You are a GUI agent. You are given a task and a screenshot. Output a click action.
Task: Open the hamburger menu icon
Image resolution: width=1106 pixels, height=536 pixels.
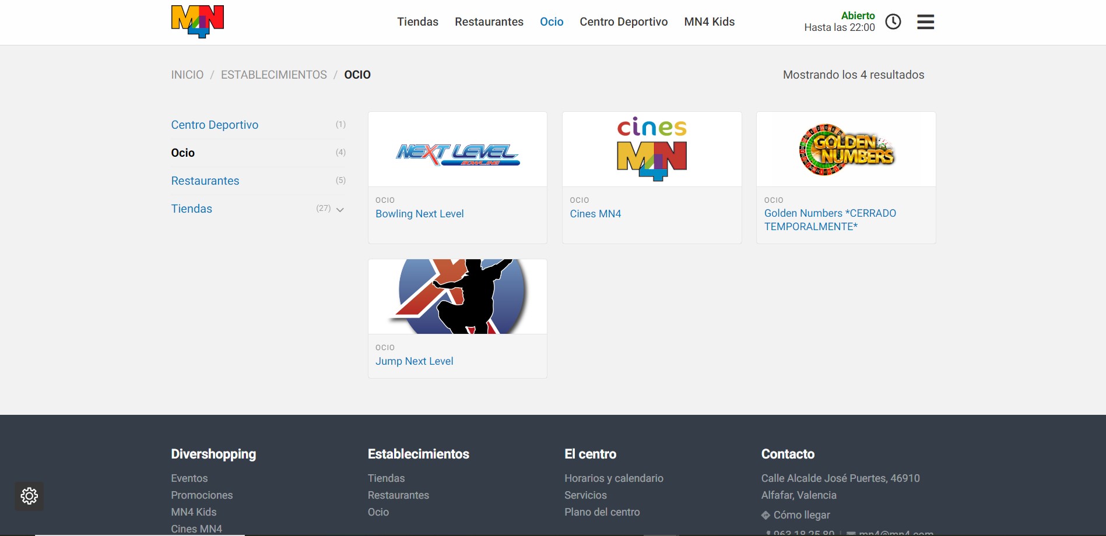pos(925,22)
